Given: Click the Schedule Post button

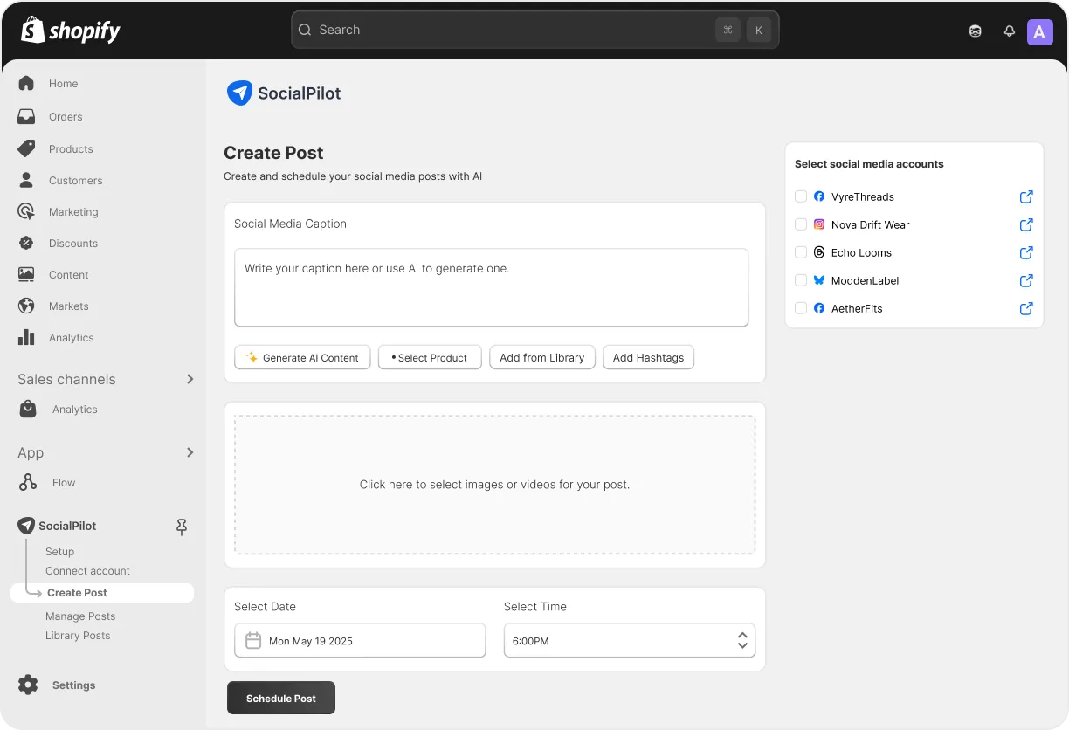Looking at the screenshot, I should [280, 698].
